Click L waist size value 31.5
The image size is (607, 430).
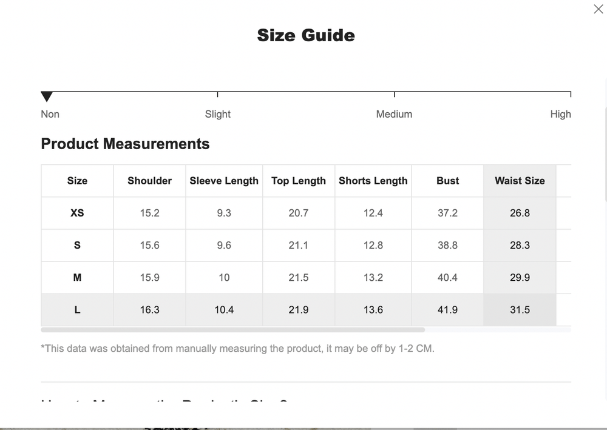[x=520, y=310]
